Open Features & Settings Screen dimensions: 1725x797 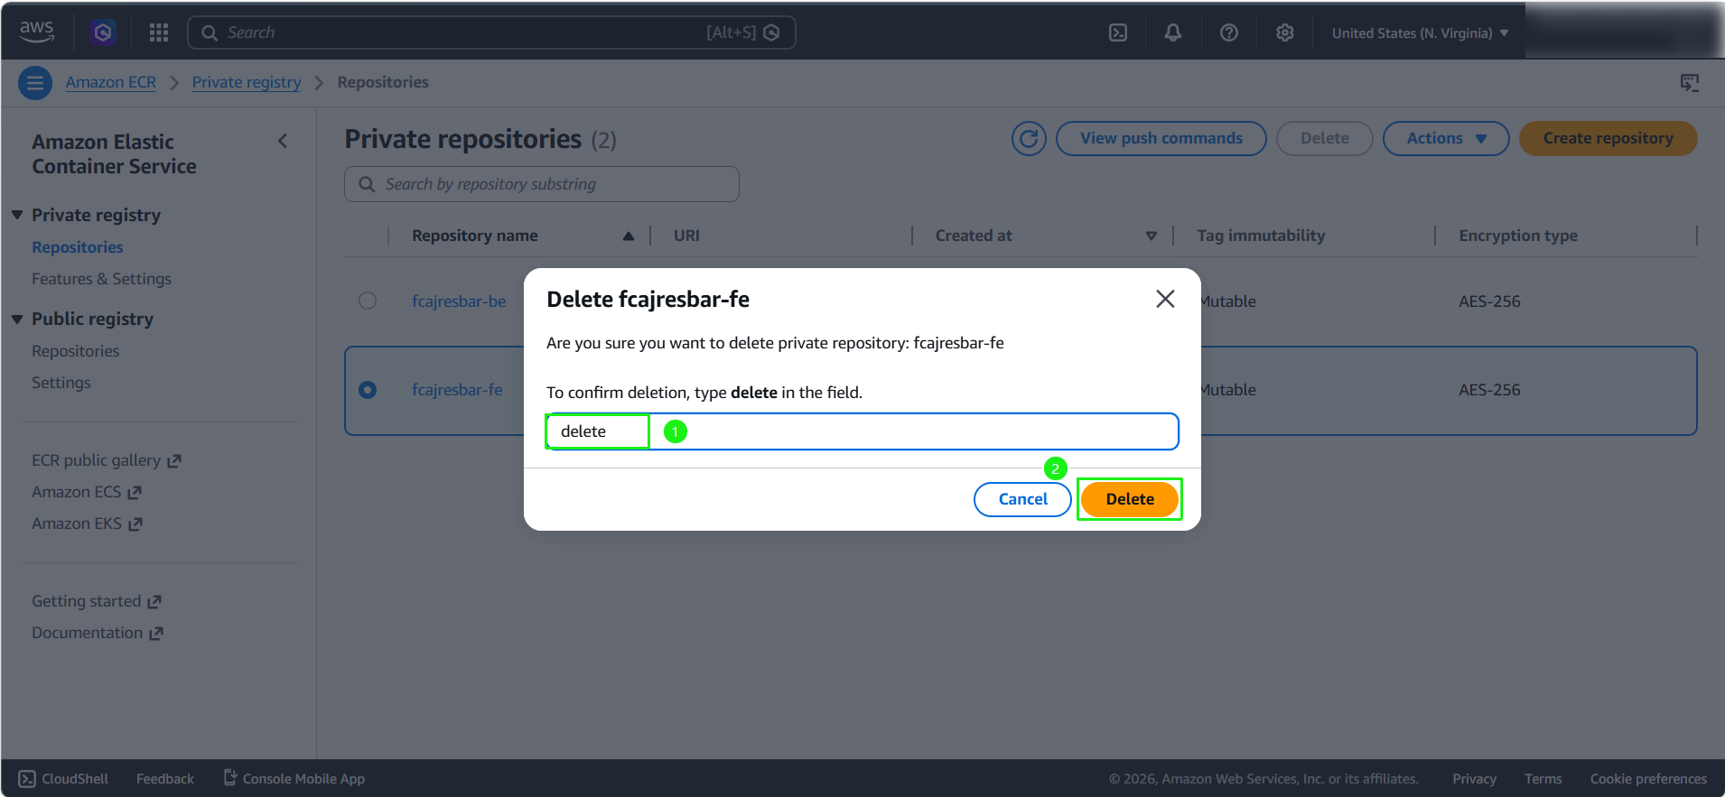101,279
